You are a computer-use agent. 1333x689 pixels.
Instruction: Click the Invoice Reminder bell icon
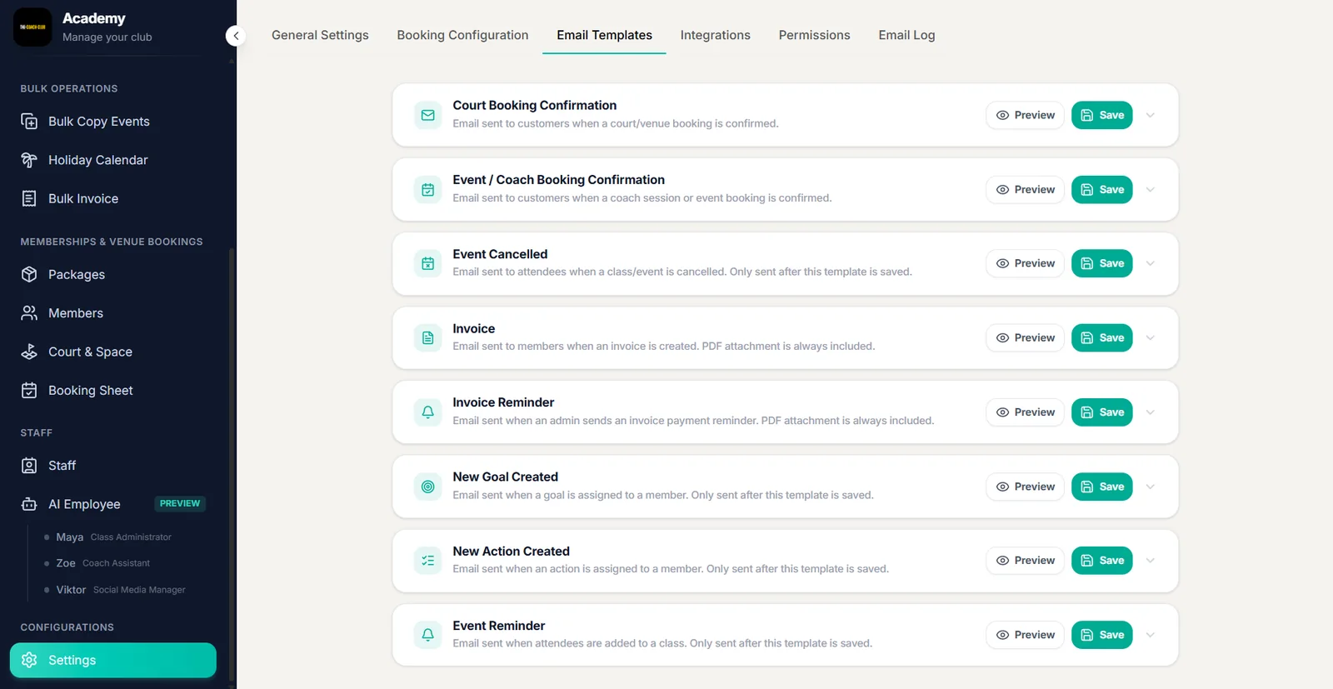click(x=427, y=412)
